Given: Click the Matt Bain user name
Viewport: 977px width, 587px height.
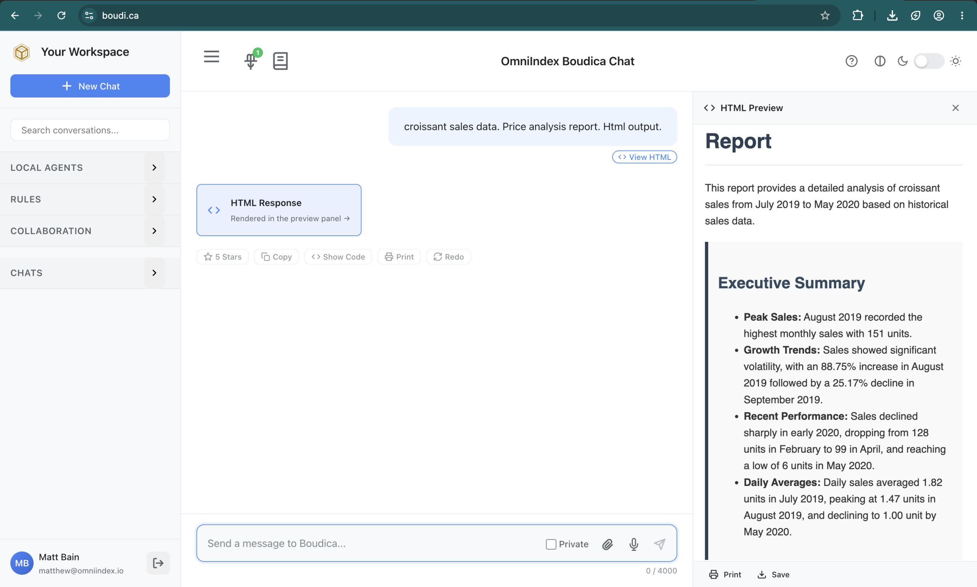Looking at the screenshot, I should click(x=59, y=557).
